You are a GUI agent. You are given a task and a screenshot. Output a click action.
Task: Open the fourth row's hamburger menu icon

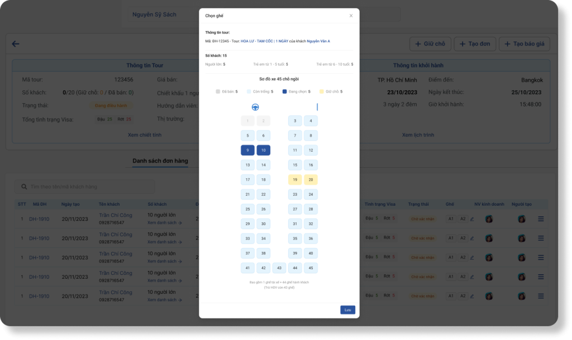click(541, 276)
